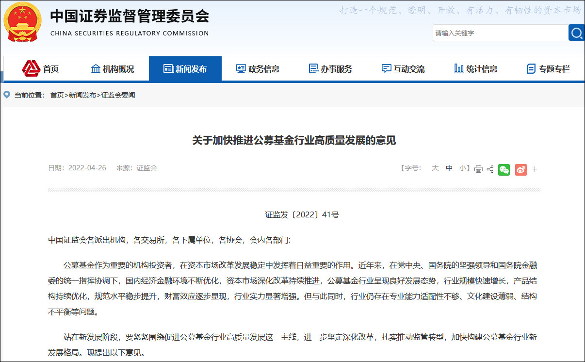
Task: Click the red home logo icon
Action: pos(31,68)
